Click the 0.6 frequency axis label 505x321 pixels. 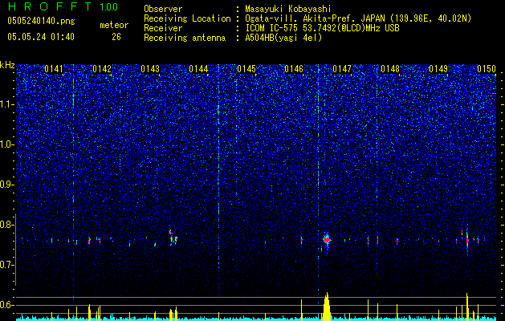(x=7, y=305)
